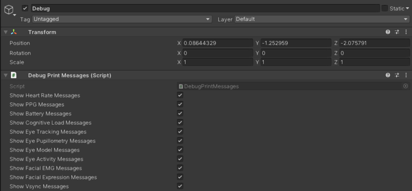Open the Layer dropdown showing Default
The image size is (412, 191).
click(x=322, y=19)
